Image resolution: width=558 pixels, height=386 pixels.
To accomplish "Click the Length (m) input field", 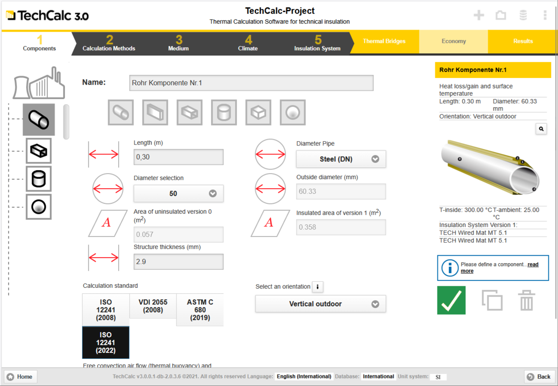I will click(x=178, y=157).
